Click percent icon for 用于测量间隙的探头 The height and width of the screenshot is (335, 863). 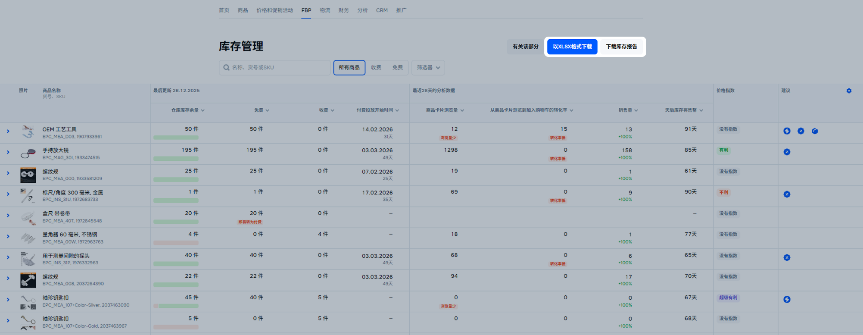[787, 258]
